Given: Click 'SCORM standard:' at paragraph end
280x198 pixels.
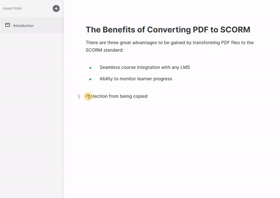Looking at the screenshot, I should tap(105, 50).
